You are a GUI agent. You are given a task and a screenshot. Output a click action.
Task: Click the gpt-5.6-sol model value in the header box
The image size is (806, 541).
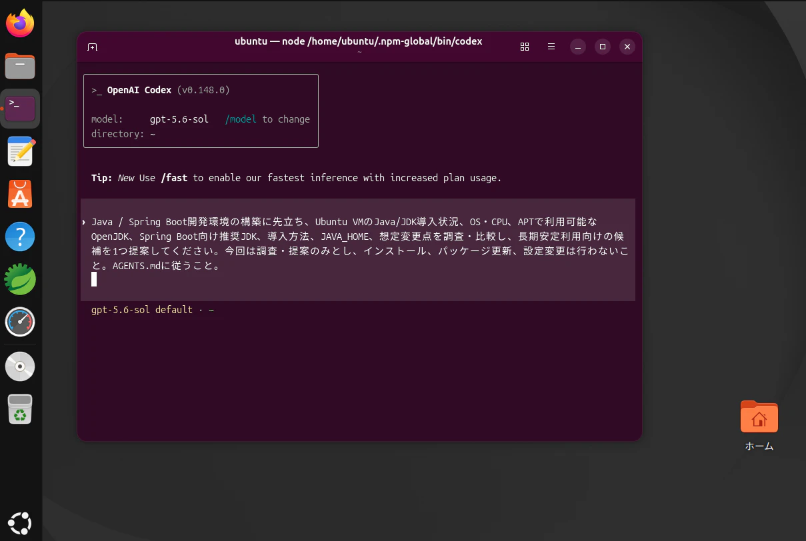[x=179, y=119]
